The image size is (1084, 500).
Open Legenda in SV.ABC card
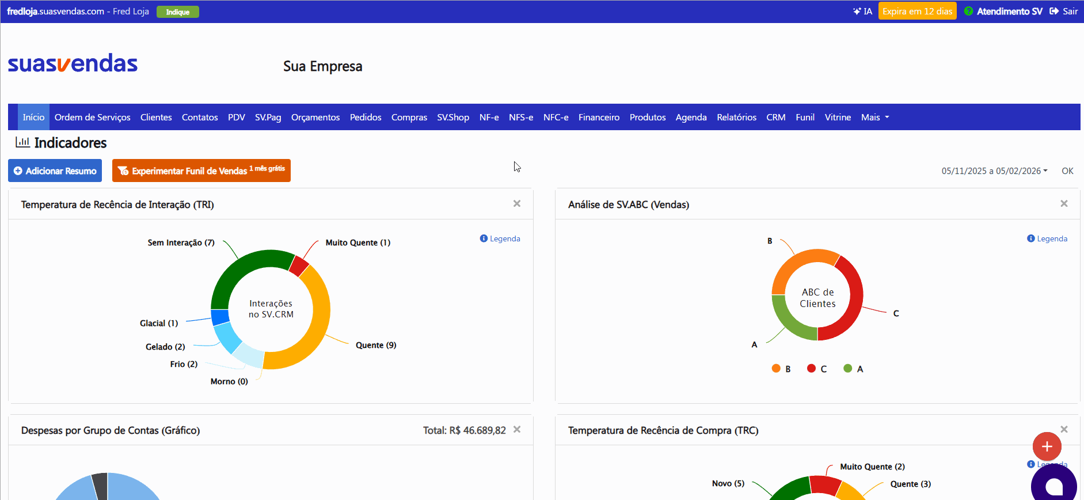[1047, 238]
